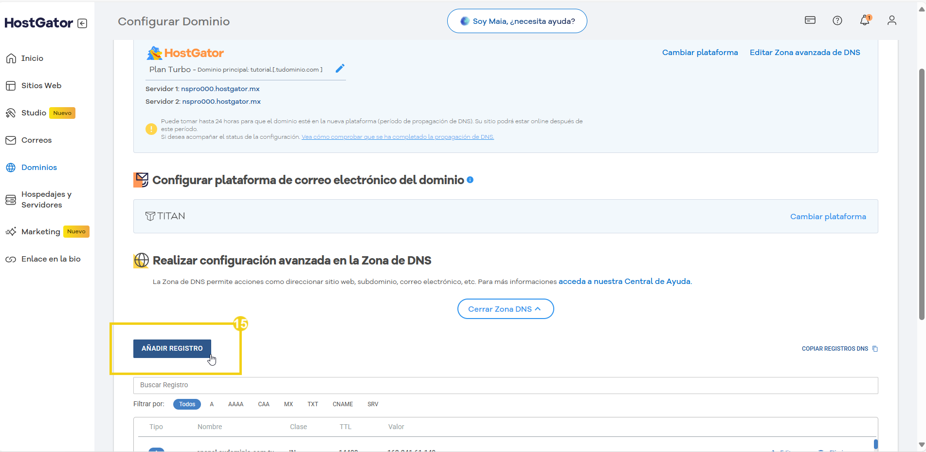Click the Buscar Registro search field
This screenshot has height=452, width=926.
[505, 385]
